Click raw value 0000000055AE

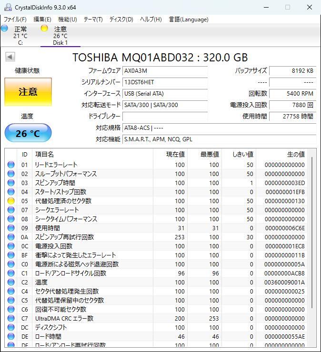pyautogui.click(x=285, y=336)
